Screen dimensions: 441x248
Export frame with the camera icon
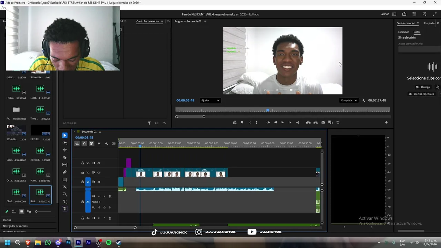point(323,122)
